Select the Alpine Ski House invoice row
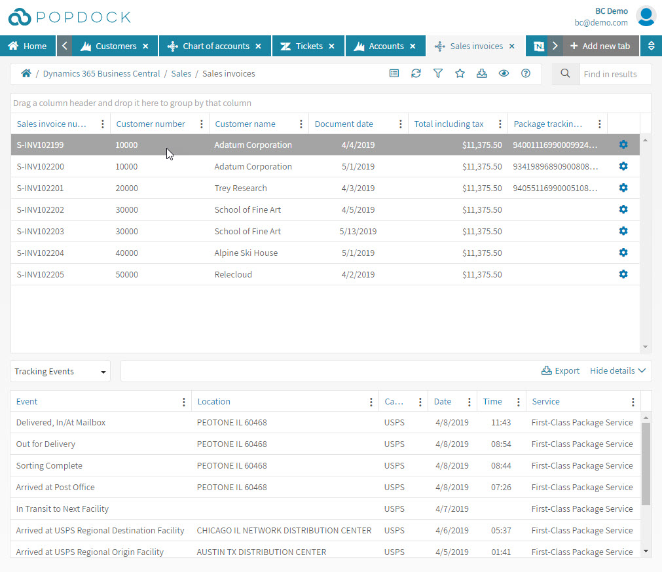 (325, 253)
